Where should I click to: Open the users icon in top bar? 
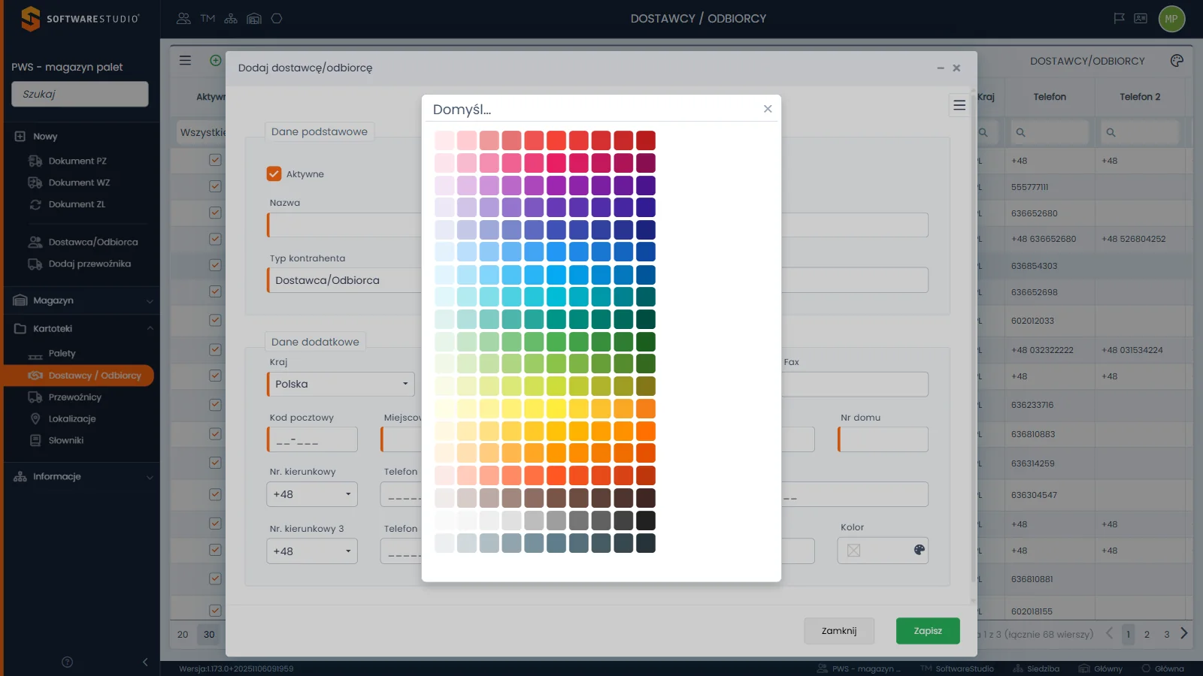click(183, 19)
